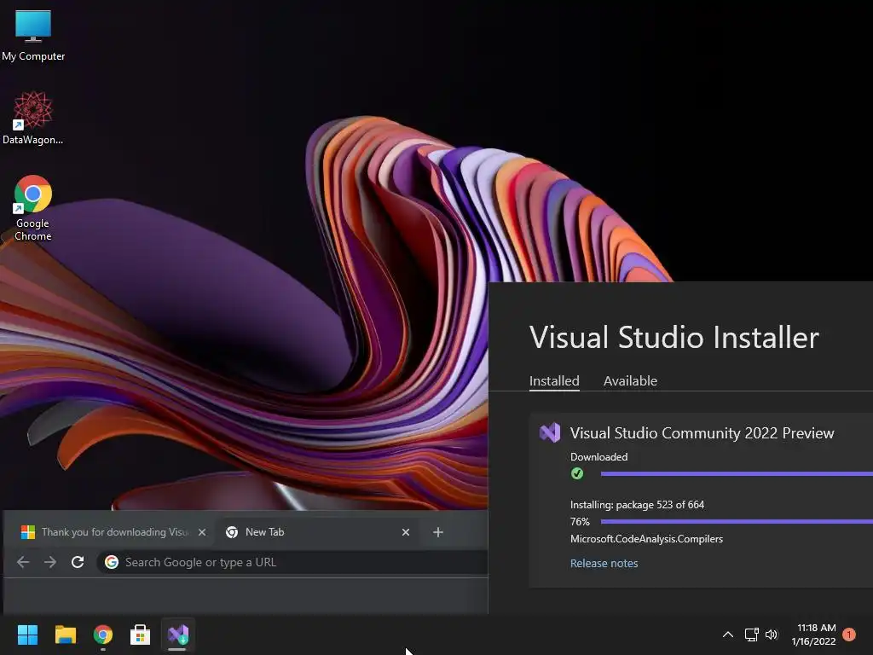Open Google Chrome desktop shortcut
This screenshot has width=873, height=655.
click(33, 208)
